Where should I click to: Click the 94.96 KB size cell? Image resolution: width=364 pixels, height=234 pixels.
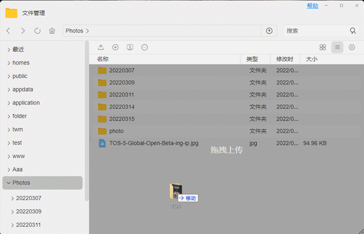pyautogui.click(x=315, y=143)
